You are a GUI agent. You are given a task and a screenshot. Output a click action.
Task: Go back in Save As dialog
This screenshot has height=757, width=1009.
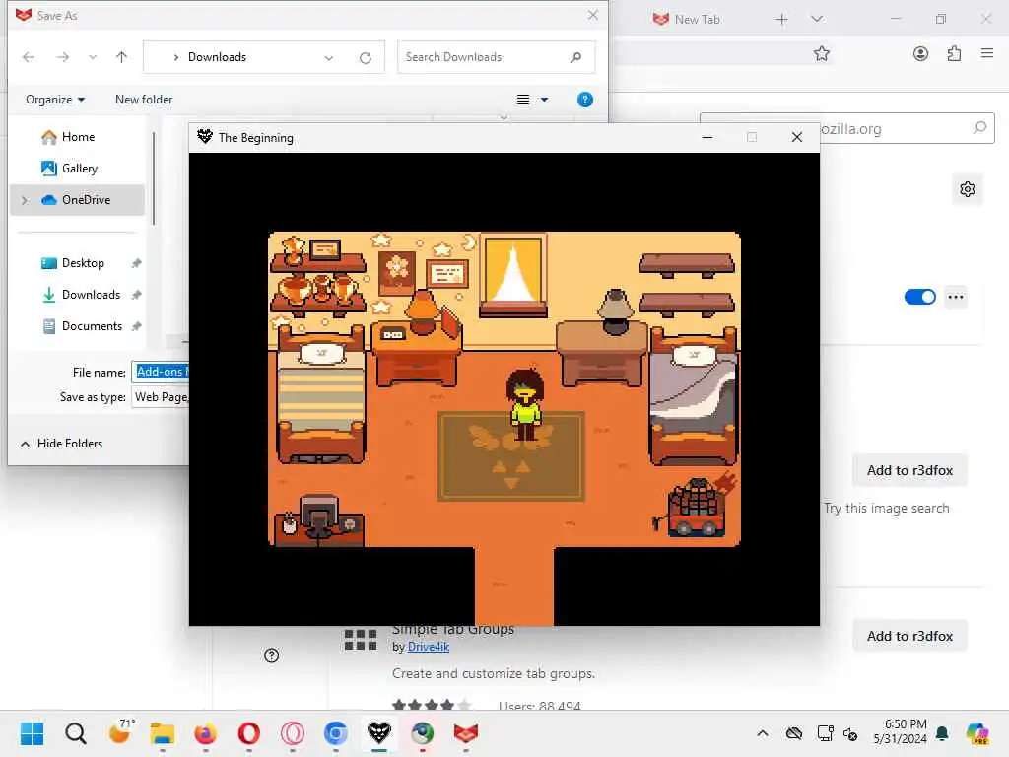pos(29,57)
